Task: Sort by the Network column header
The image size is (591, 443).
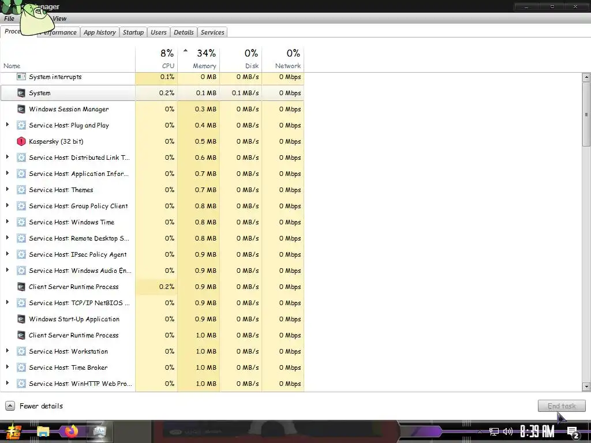Action: point(283,59)
